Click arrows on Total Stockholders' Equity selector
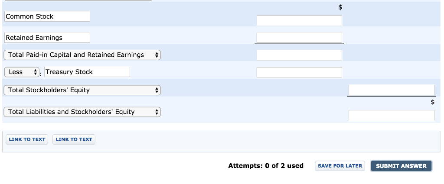444x184 pixels. click(x=157, y=90)
